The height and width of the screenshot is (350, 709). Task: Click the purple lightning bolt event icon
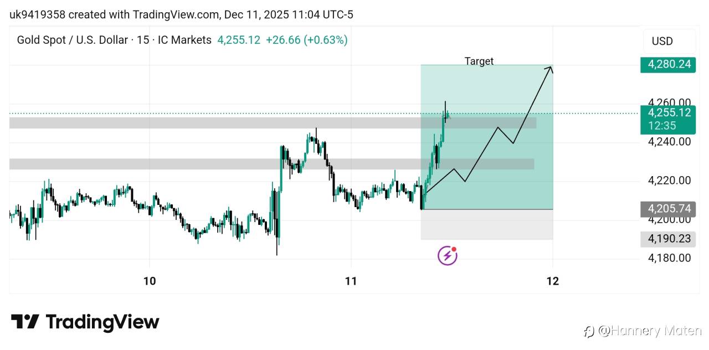(x=448, y=255)
